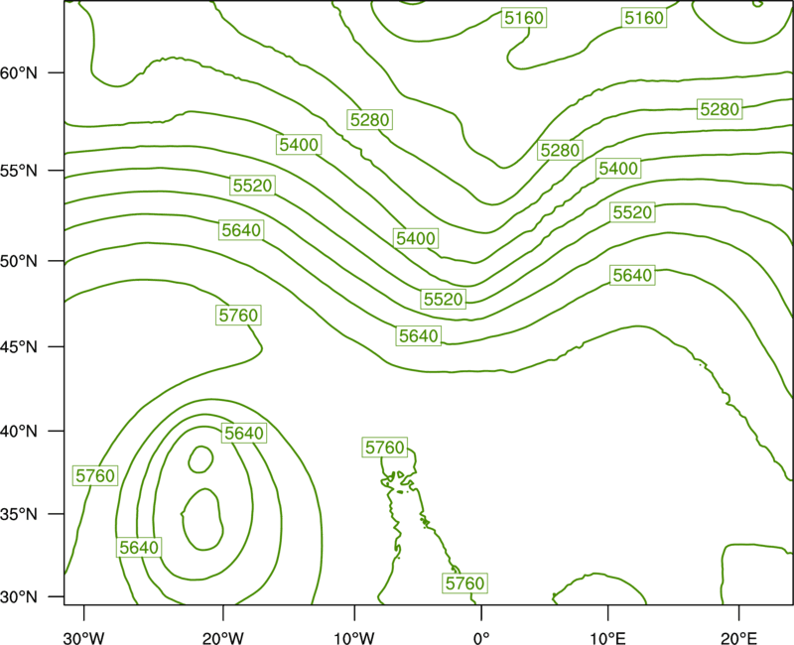The width and height of the screenshot is (794, 645).
Task: Click the 5280 label above the eastern 5400
Action: [x=560, y=151]
